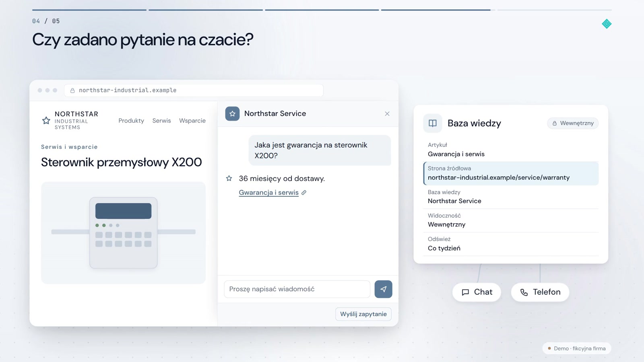Open the Serwis menu
The height and width of the screenshot is (362, 644).
(x=161, y=121)
